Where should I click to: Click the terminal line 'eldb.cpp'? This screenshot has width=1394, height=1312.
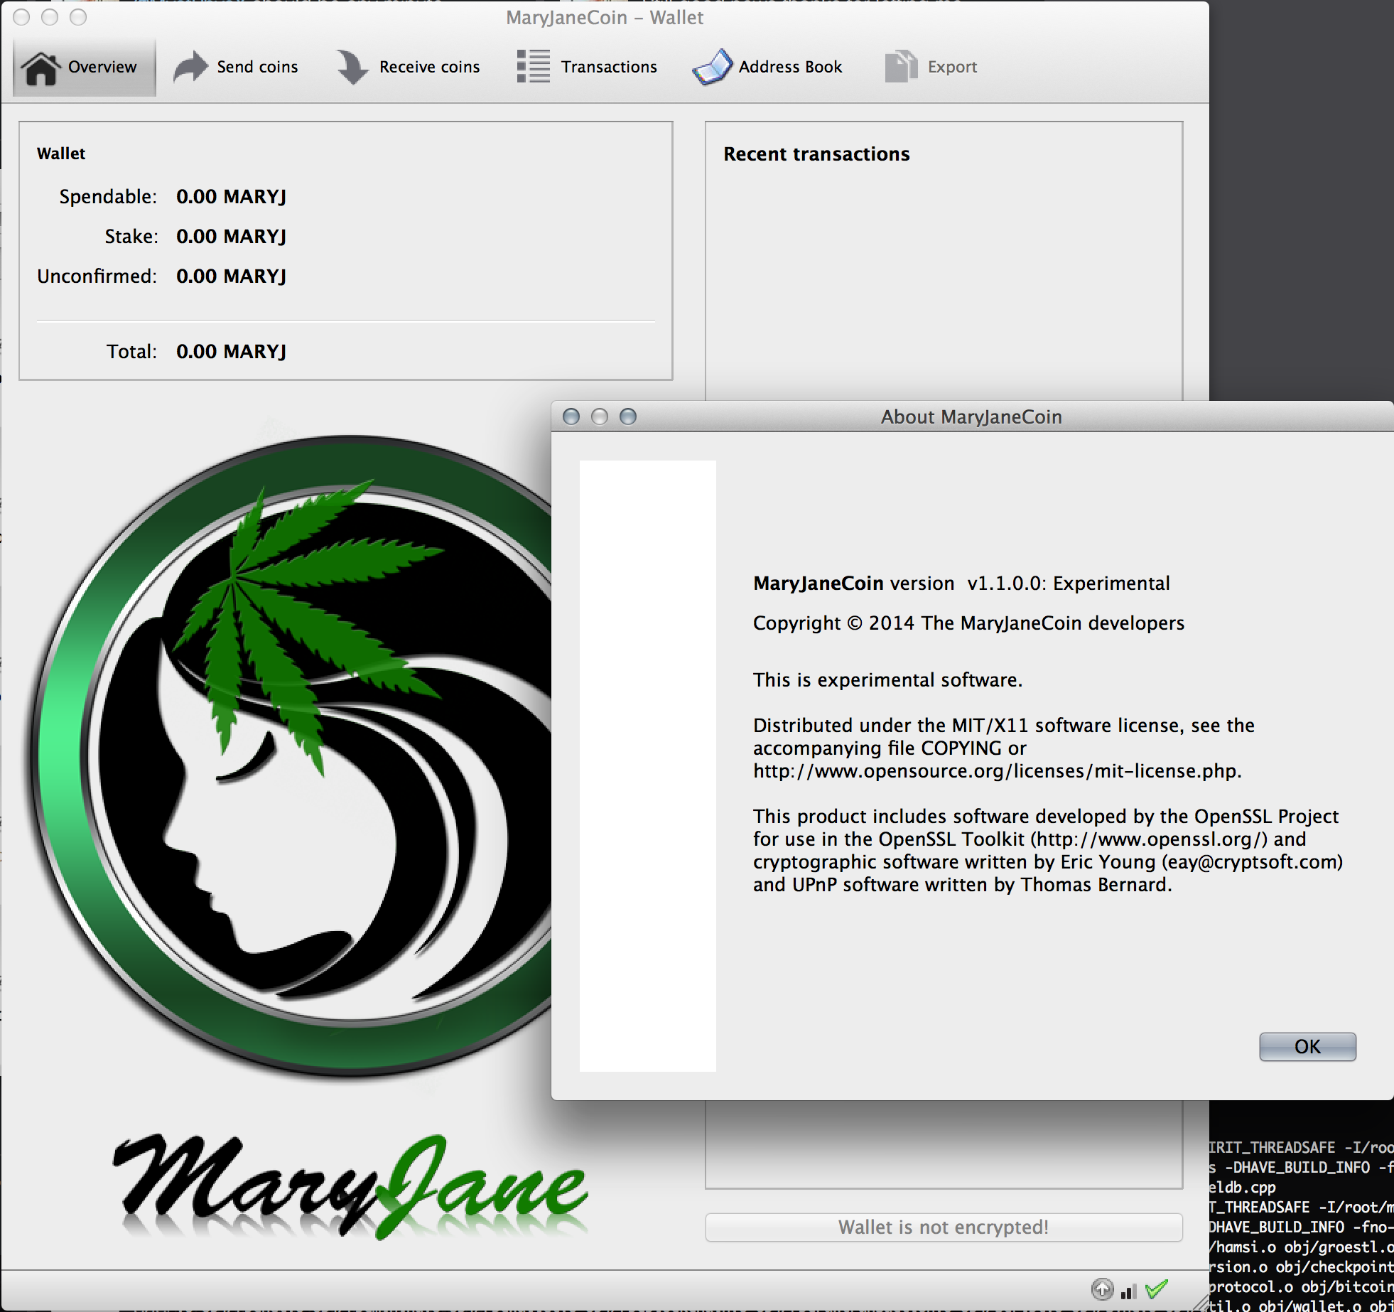[x=1243, y=1188]
